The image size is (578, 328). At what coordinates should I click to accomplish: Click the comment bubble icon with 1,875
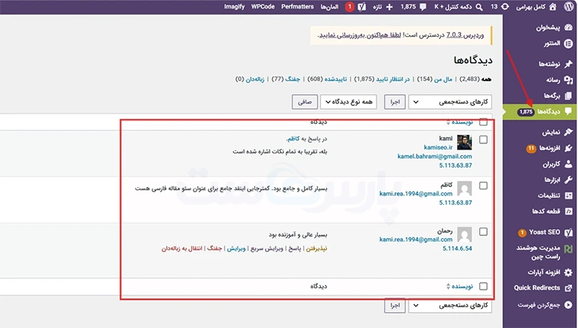[x=423, y=7]
